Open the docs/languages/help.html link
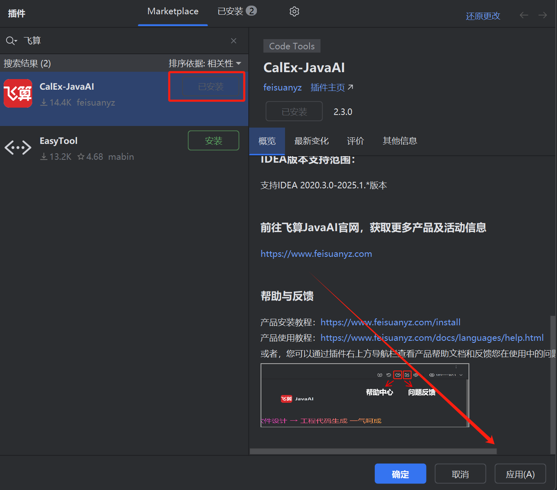This screenshot has height=490, width=557. pos(432,338)
